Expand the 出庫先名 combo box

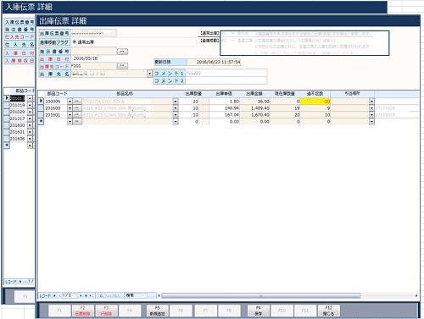(x=149, y=74)
